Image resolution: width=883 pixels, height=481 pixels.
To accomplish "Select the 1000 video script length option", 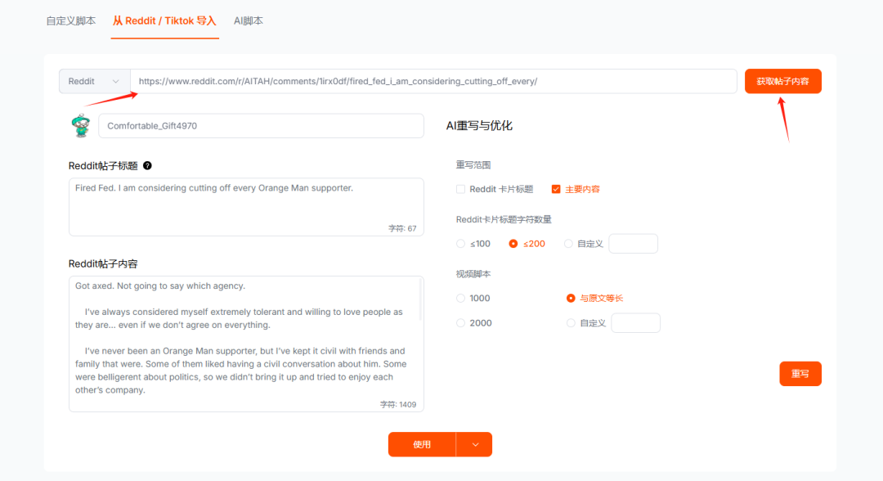I will (x=459, y=298).
